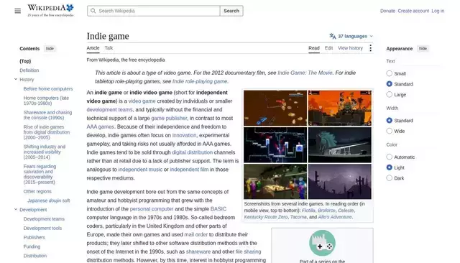Screen dimensions: 460x263
Task: Click the video game controller series icon
Action: [322, 243]
